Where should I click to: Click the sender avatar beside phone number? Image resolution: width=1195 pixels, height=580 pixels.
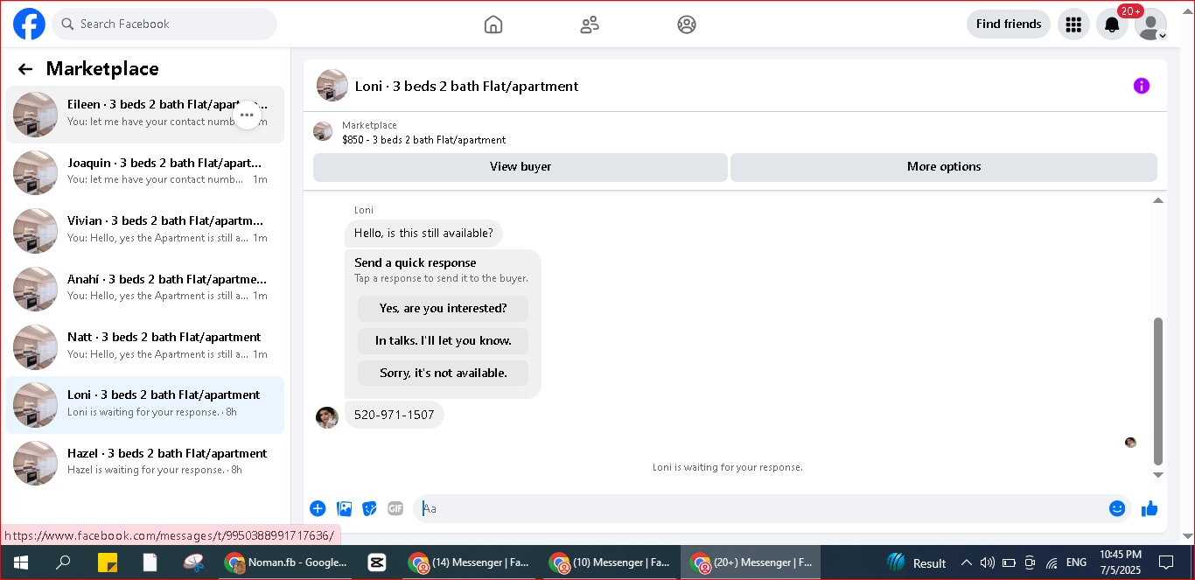point(327,417)
